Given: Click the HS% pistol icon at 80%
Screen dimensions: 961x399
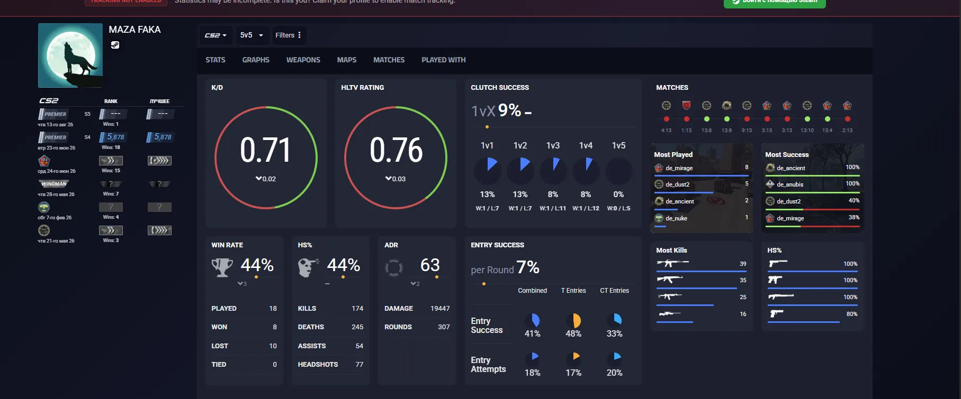Looking at the screenshot, I should [x=777, y=314].
